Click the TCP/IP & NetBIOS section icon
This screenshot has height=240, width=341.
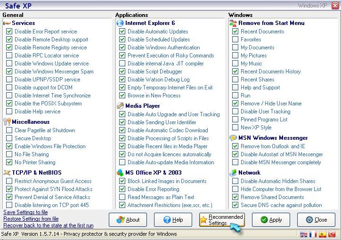coord(7,173)
